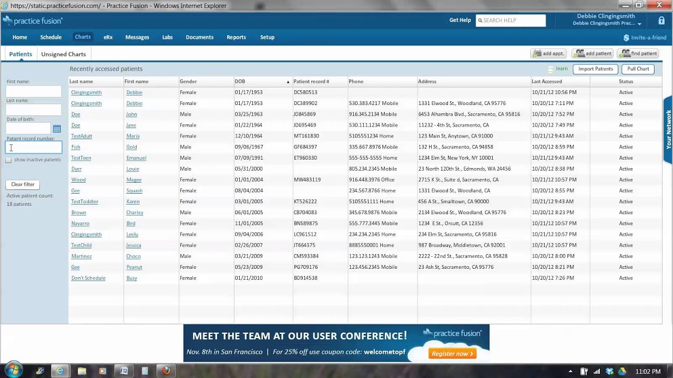Open the Reports menu
This screenshot has height=378, width=673.
(x=236, y=37)
